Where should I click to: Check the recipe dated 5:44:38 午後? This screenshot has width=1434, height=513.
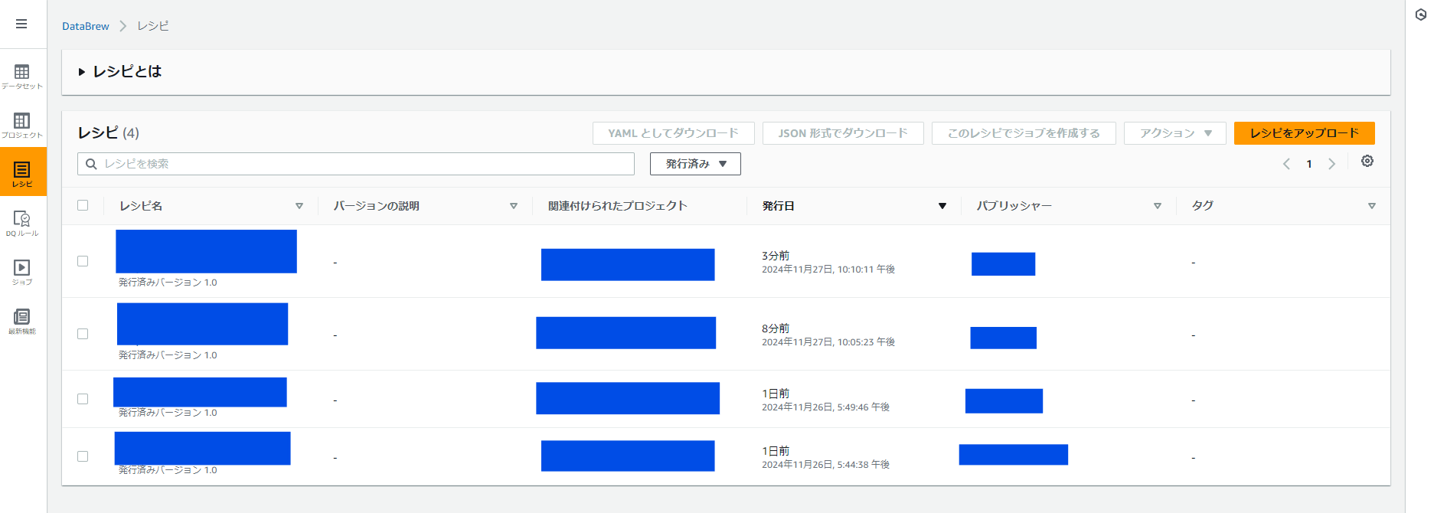pyautogui.click(x=83, y=456)
